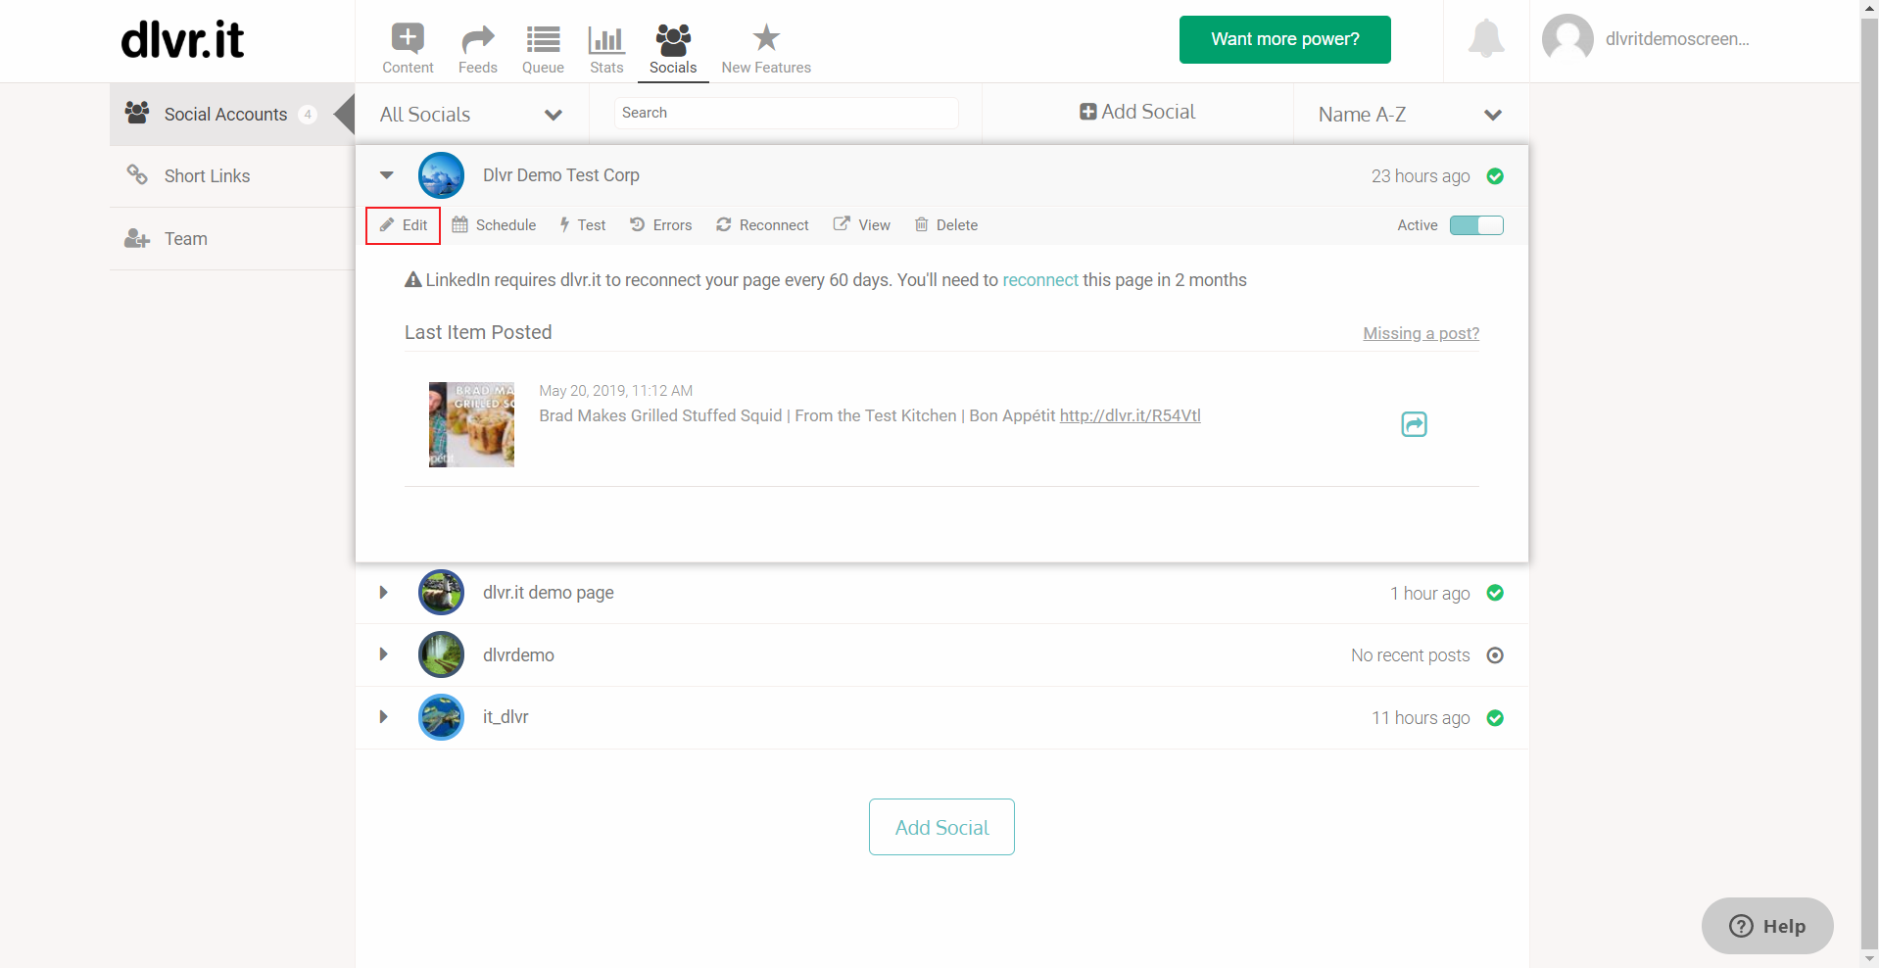Collapse the Dlvr Demo Test Corp row

coord(387,175)
